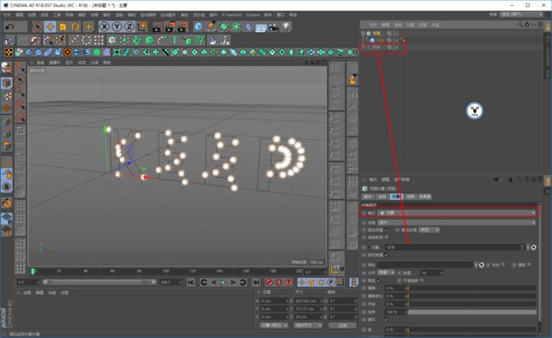552x338 pixels.
Task: Select the Move tool icon
Action: pos(50,26)
